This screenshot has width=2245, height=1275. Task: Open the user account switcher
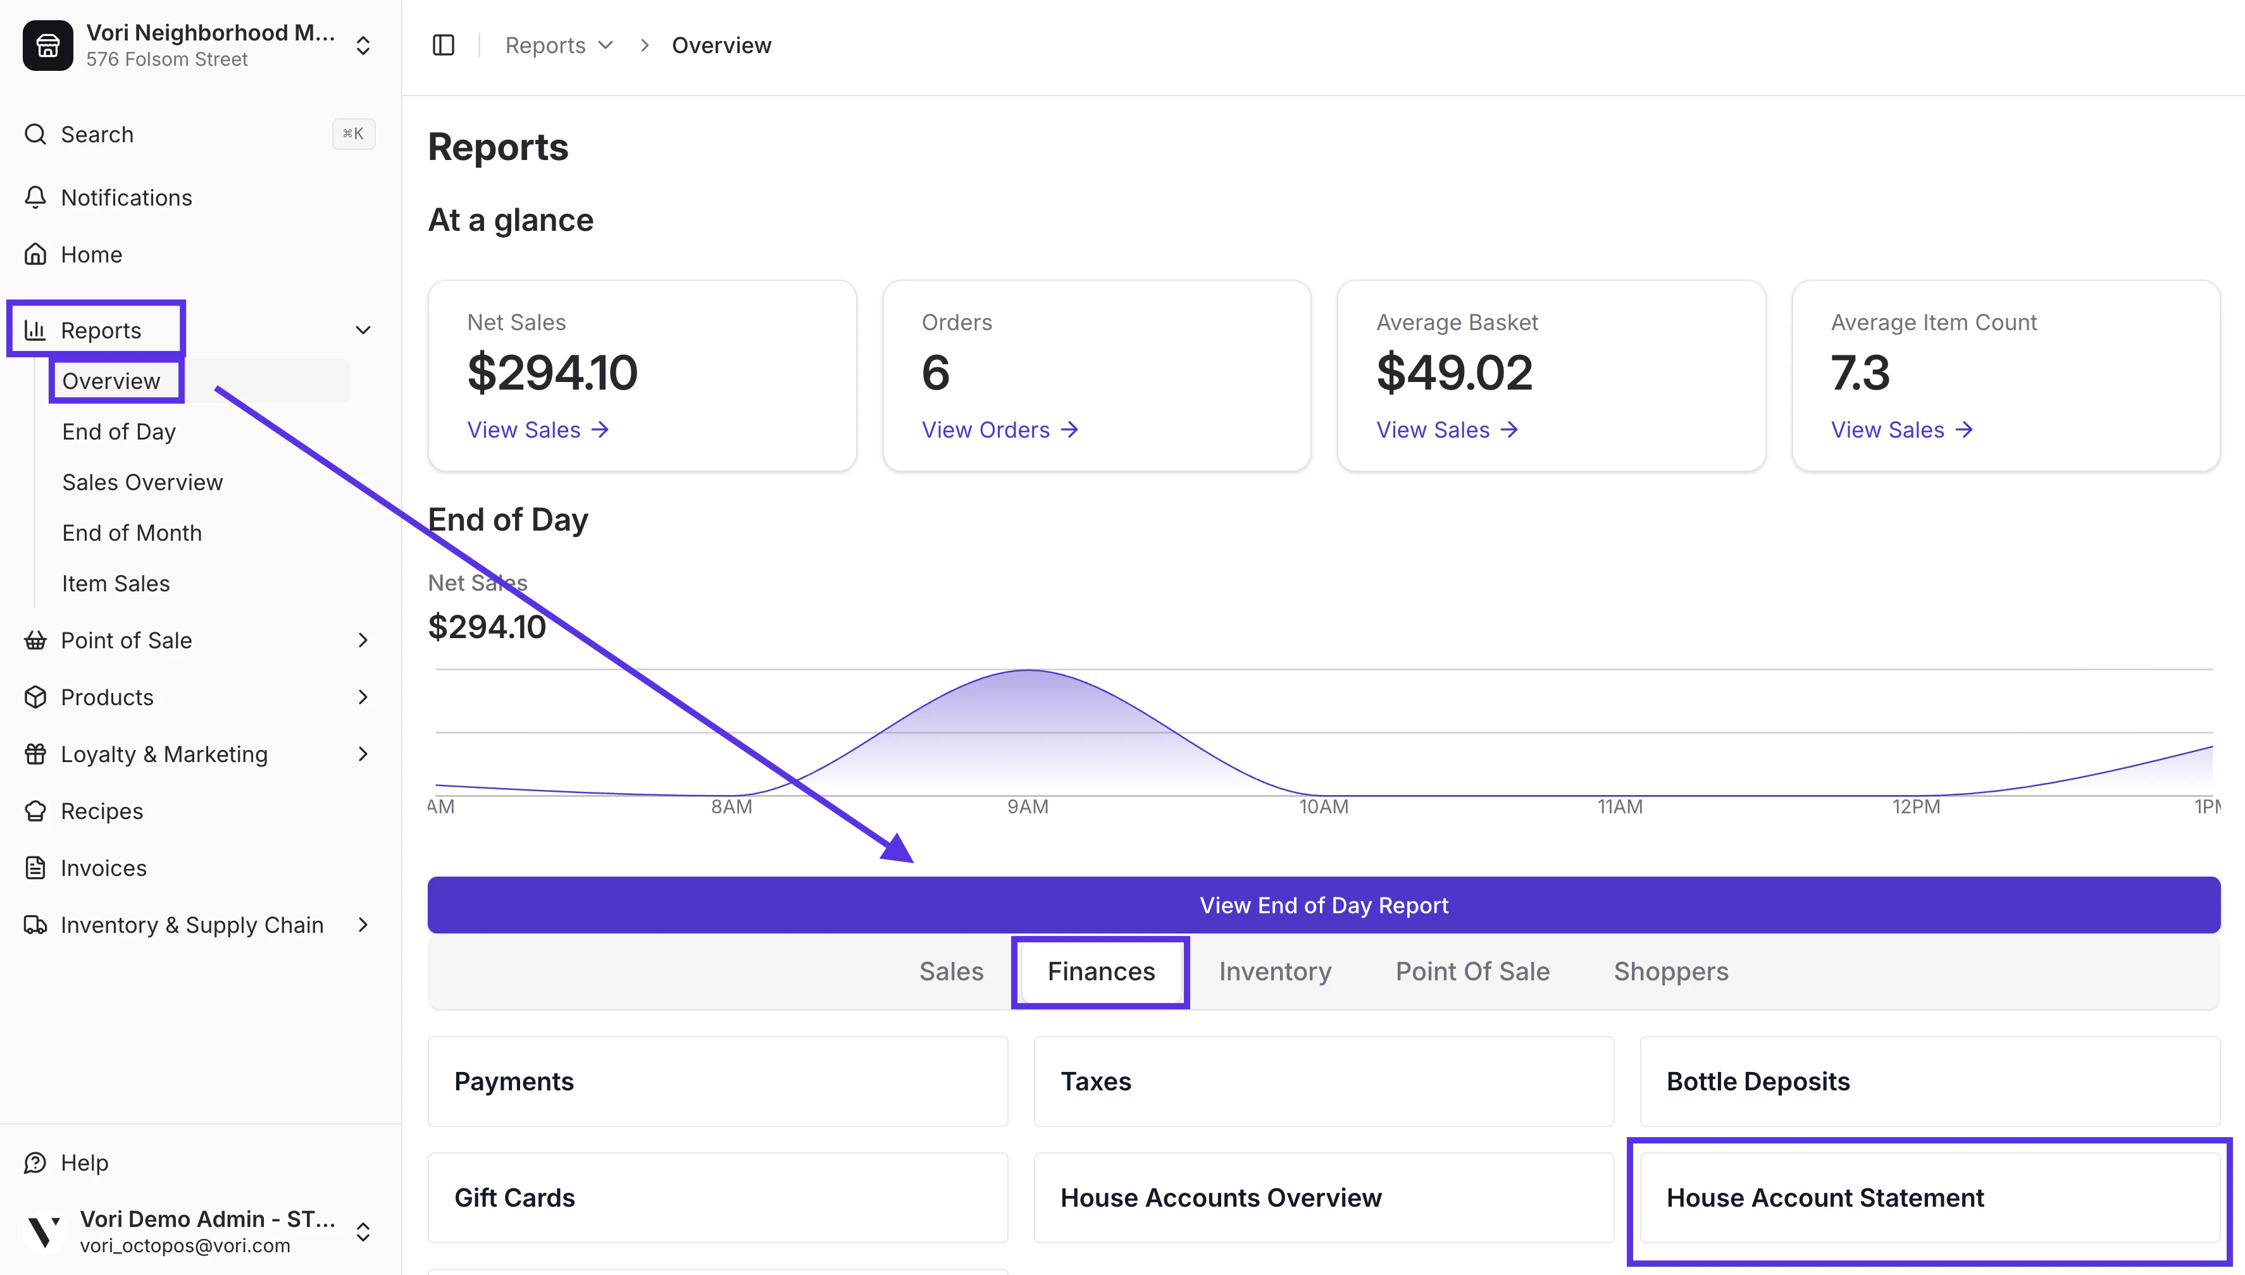point(363,1232)
